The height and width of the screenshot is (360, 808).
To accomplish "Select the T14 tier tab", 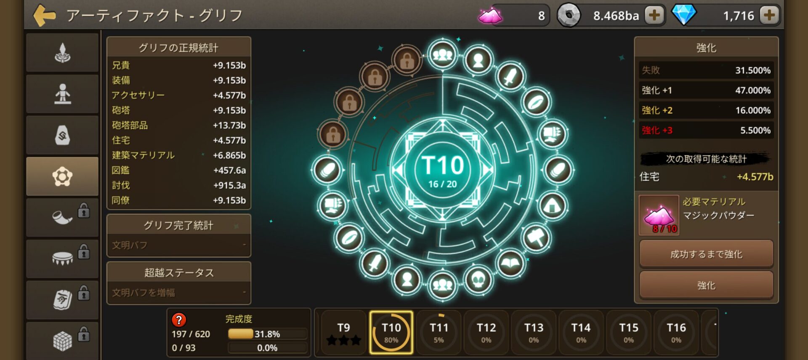I will (581, 333).
